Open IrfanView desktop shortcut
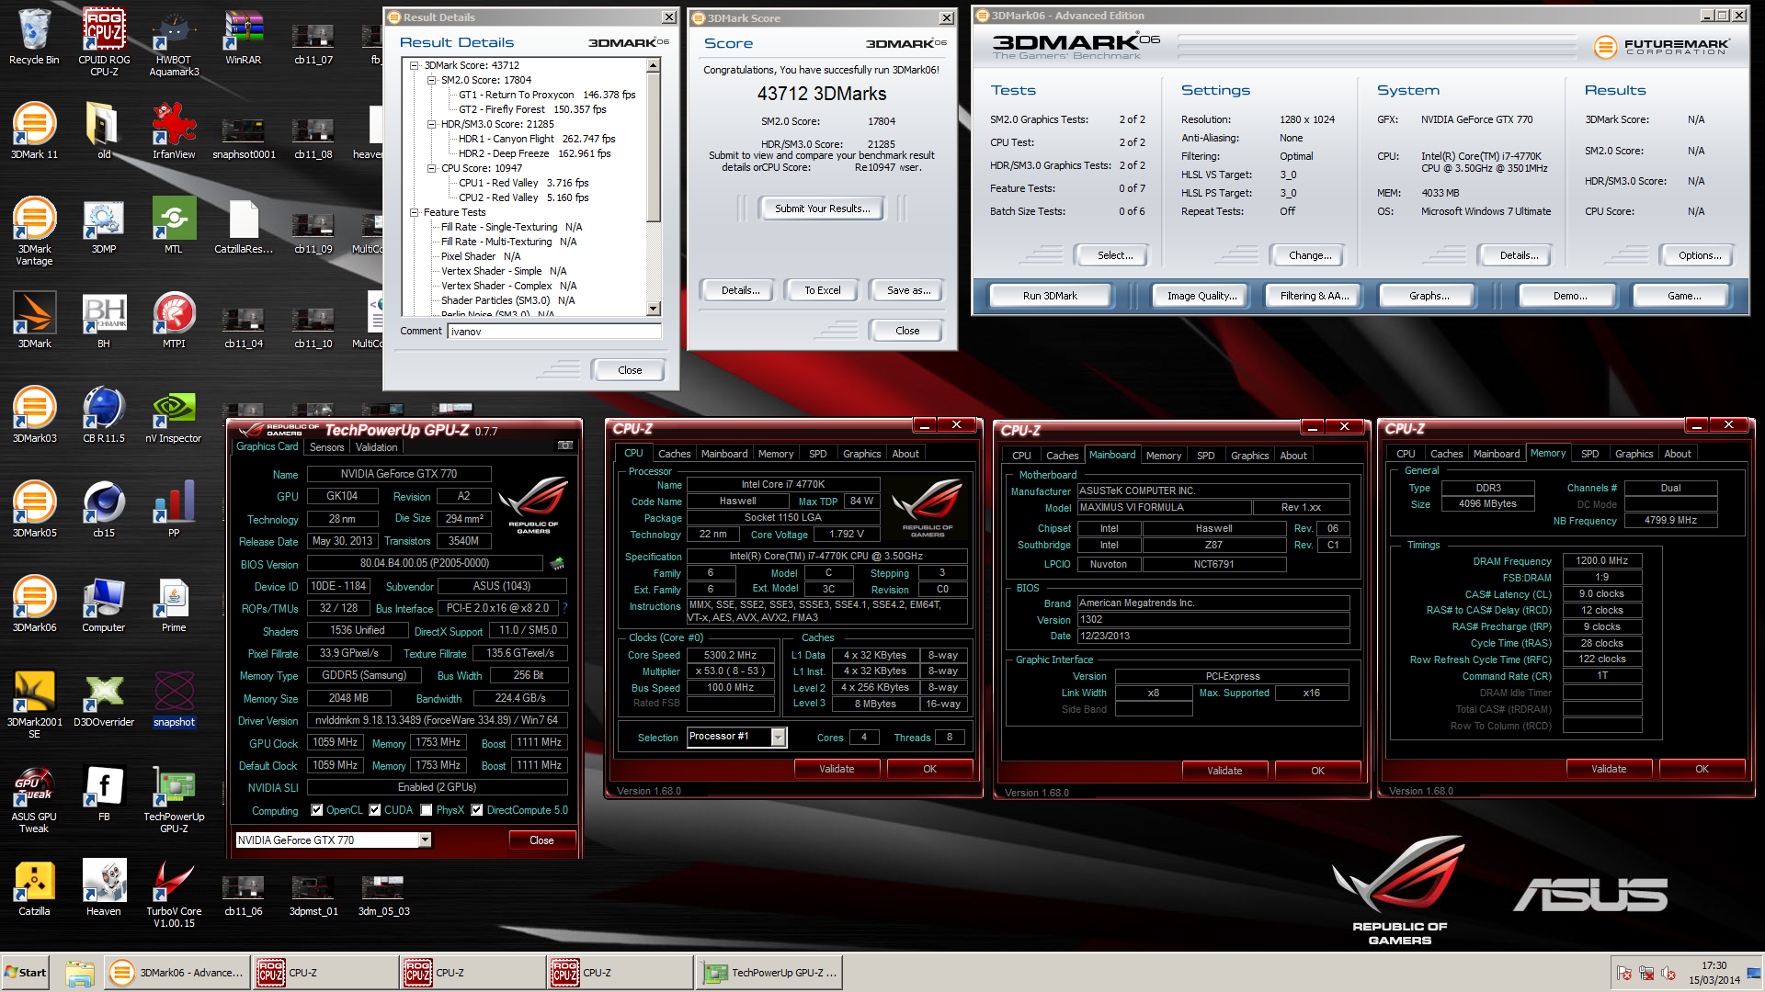The height and width of the screenshot is (992, 1765). click(x=174, y=130)
